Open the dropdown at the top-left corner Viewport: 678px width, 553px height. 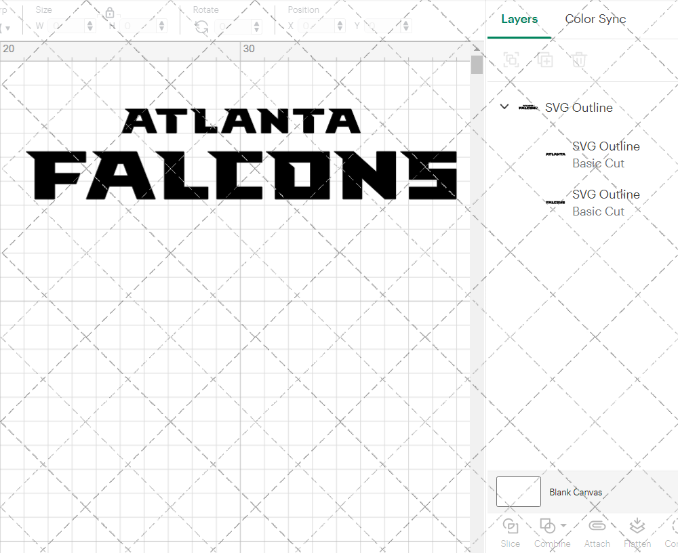(x=7, y=26)
